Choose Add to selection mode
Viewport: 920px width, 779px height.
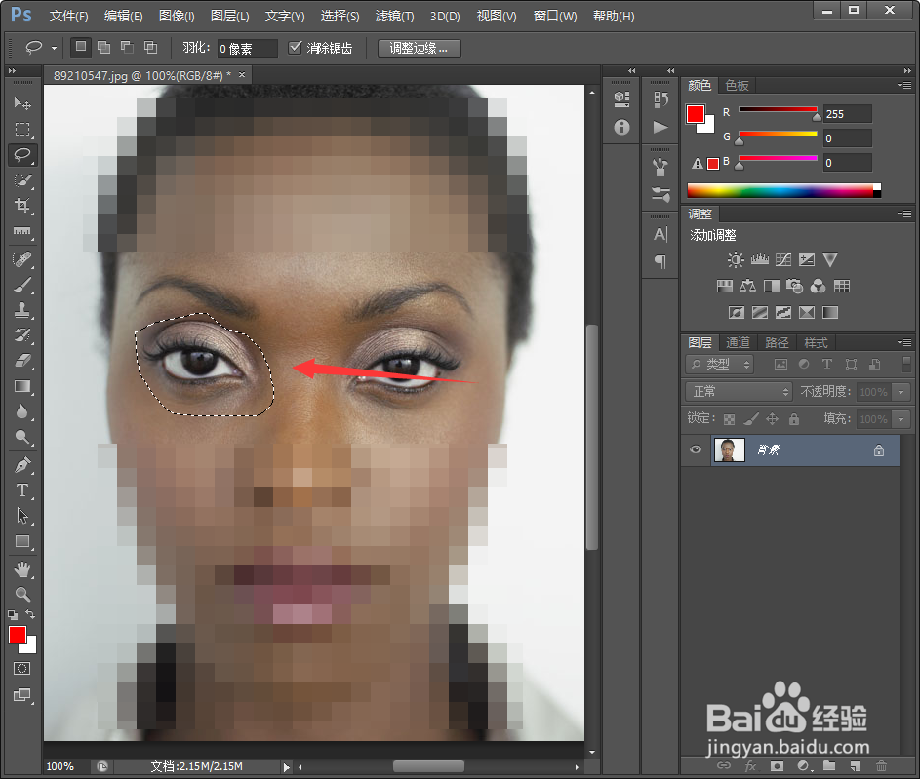(103, 47)
